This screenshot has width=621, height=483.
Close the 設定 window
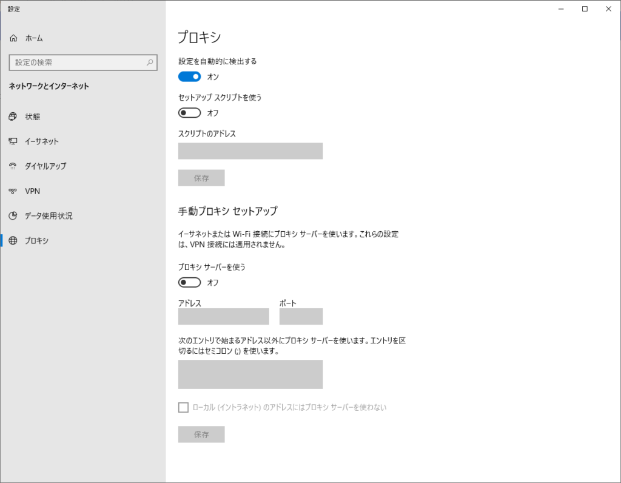[609, 8]
